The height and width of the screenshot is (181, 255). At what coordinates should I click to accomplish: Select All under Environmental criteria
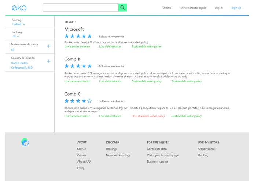[12, 50]
